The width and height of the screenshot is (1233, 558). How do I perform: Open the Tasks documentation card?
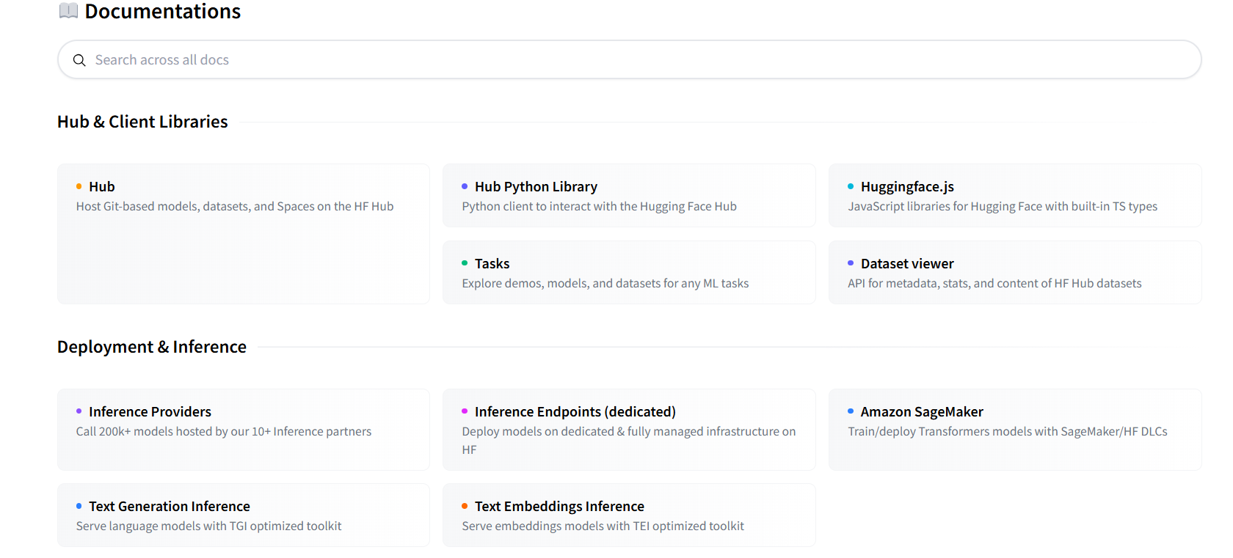click(628, 273)
